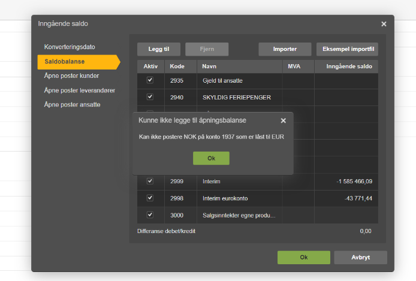Toggle Aktiv checkbox for SKYLDIG FERIEPENGER
The height and width of the screenshot is (281, 416).
pyautogui.click(x=150, y=96)
